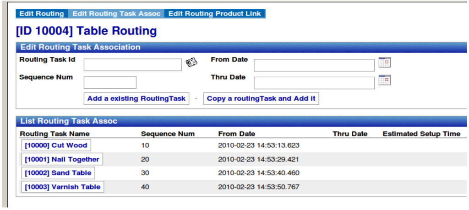Click into the From Date field
This screenshot has height=210, width=469.
tap(314, 65)
